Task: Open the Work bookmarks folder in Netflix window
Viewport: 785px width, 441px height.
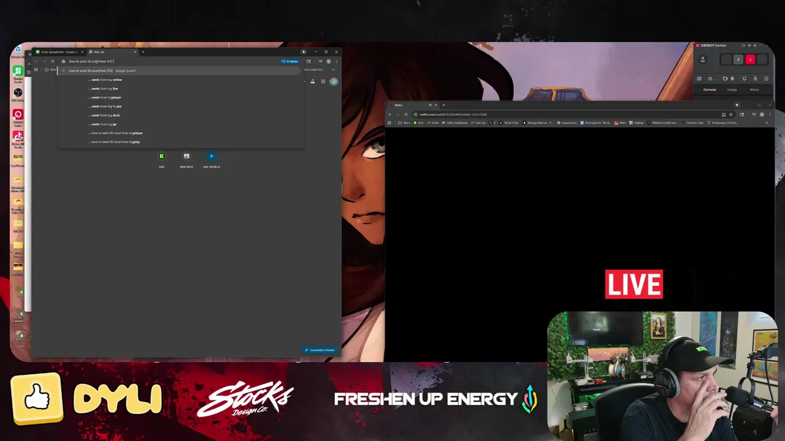Action: (404, 123)
